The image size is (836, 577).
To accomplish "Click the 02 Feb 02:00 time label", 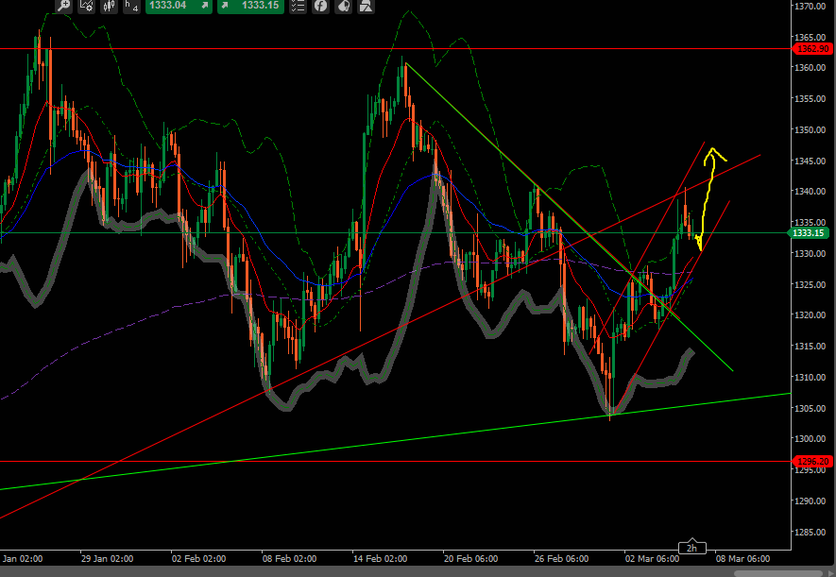I will coord(198,559).
